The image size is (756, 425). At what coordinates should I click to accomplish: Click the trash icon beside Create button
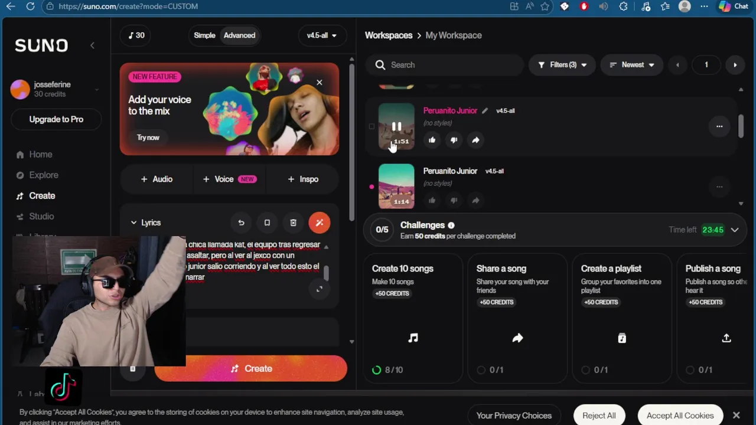pos(133,368)
